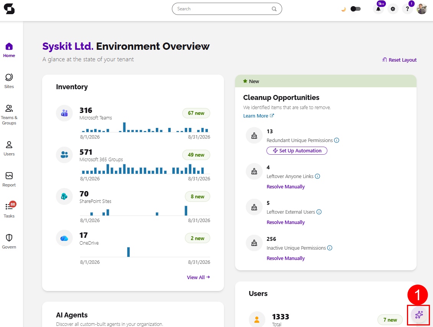This screenshot has width=433, height=327.
Task: Click info icon beside Leftover External Users
Action: (x=319, y=212)
